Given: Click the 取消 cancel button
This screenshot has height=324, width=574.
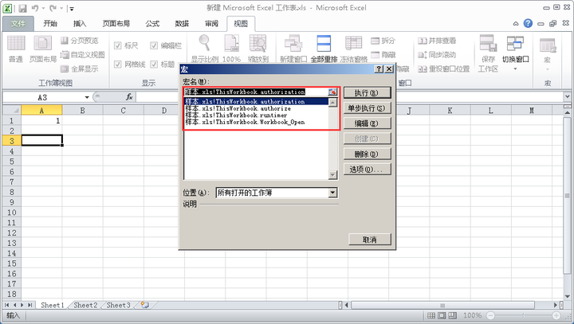Looking at the screenshot, I should point(370,240).
